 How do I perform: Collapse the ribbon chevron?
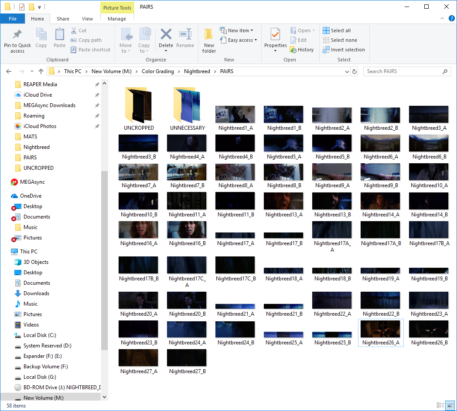[x=442, y=18]
